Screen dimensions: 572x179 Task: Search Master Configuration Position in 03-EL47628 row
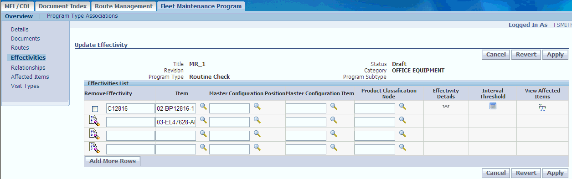(257, 120)
